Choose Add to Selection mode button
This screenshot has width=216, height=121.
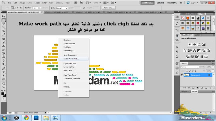click(x=15, y=8)
